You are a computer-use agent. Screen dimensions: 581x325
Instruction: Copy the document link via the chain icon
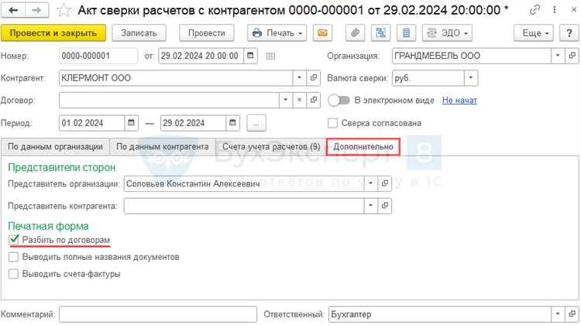tap(535, 10)
